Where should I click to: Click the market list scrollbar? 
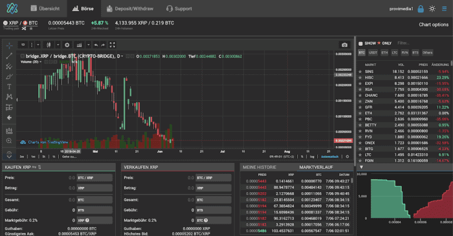[x=451, y=64]
